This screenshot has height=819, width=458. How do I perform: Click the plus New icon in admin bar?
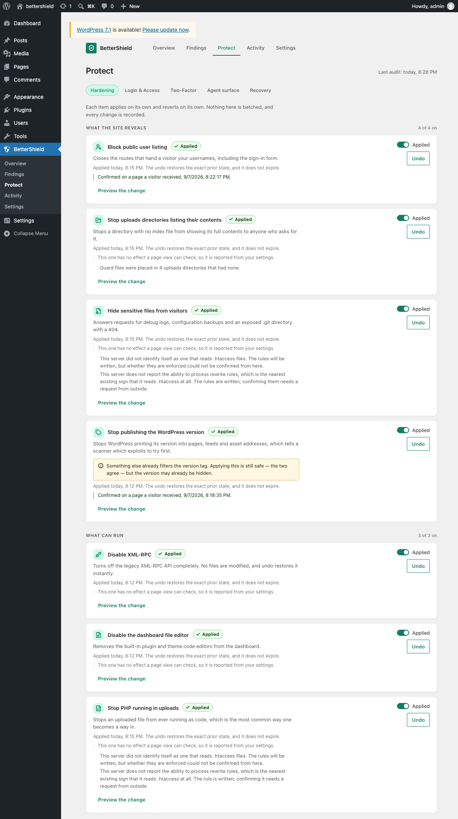pyautogui.click(x=123, y=6)
